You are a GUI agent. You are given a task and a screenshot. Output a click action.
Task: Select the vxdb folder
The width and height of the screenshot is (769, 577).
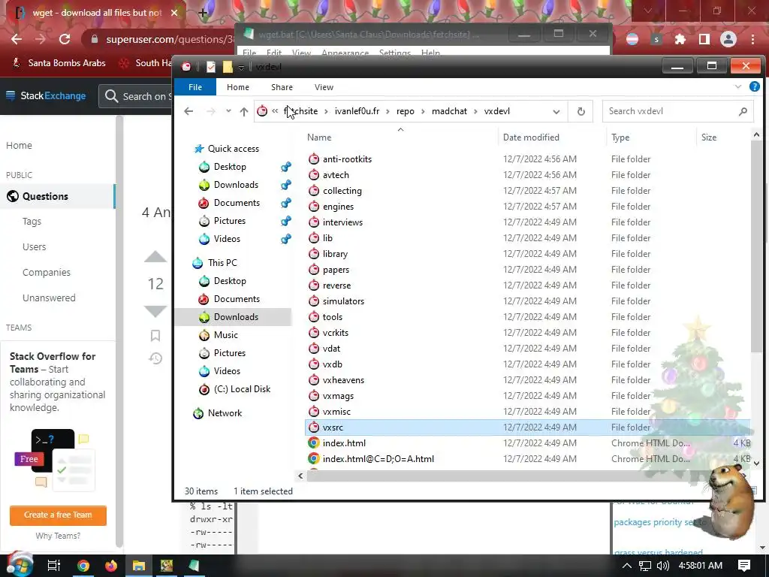pos(332,364)
